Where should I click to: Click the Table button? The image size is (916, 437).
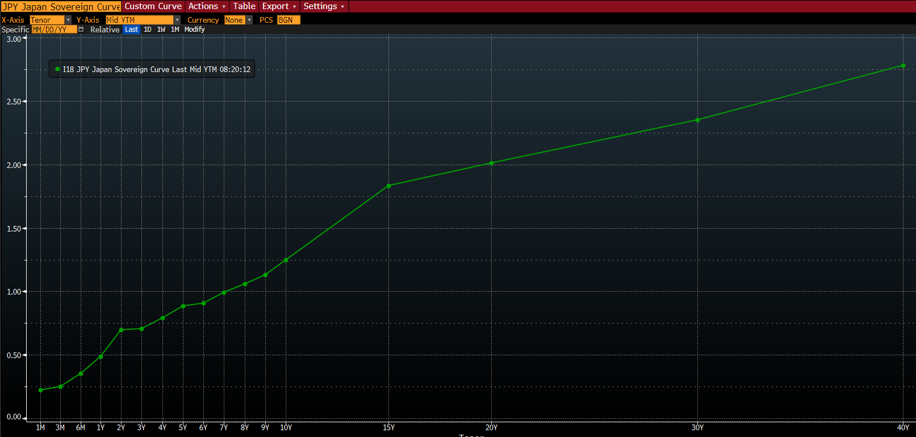click(x=244, y=6)
